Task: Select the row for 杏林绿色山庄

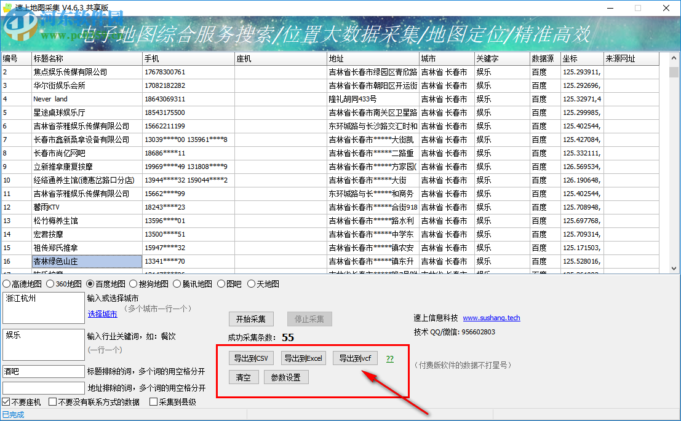Action: click(x=86, y=261)
